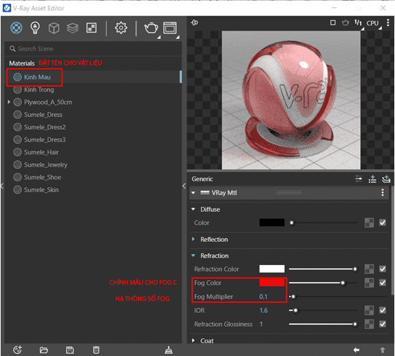Viewport: 395px width, 356px height.
Task: Add an attribute with the plus stack icon
Action: [x=386, y=179]
